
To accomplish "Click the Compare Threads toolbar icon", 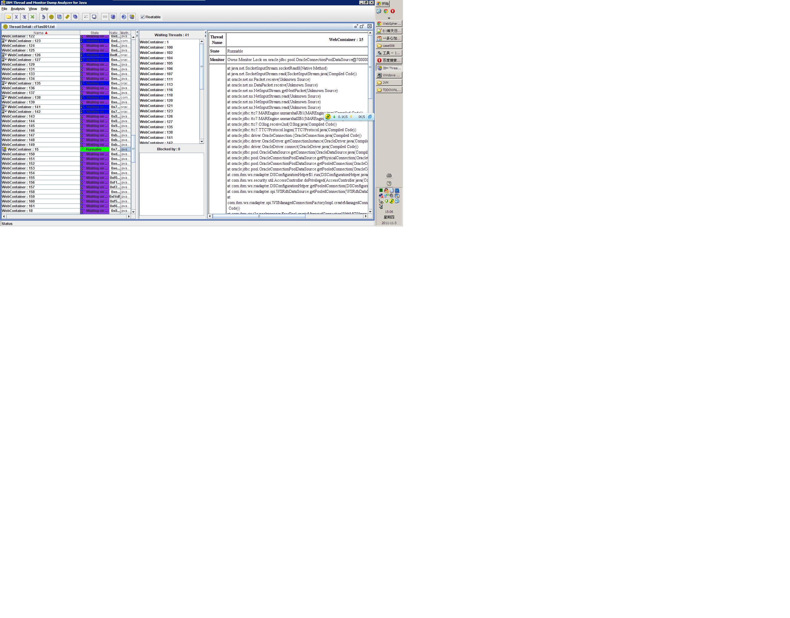I will click(60, 17).
